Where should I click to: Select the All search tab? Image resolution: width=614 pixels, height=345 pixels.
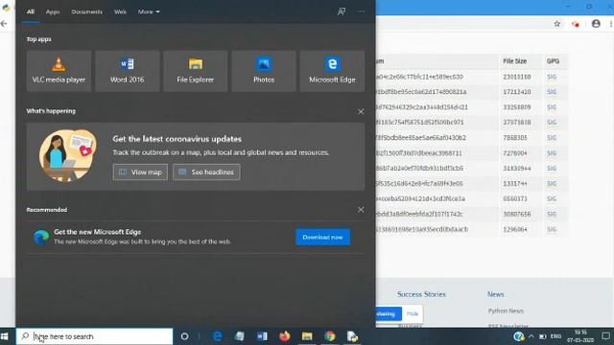[31, 11]
